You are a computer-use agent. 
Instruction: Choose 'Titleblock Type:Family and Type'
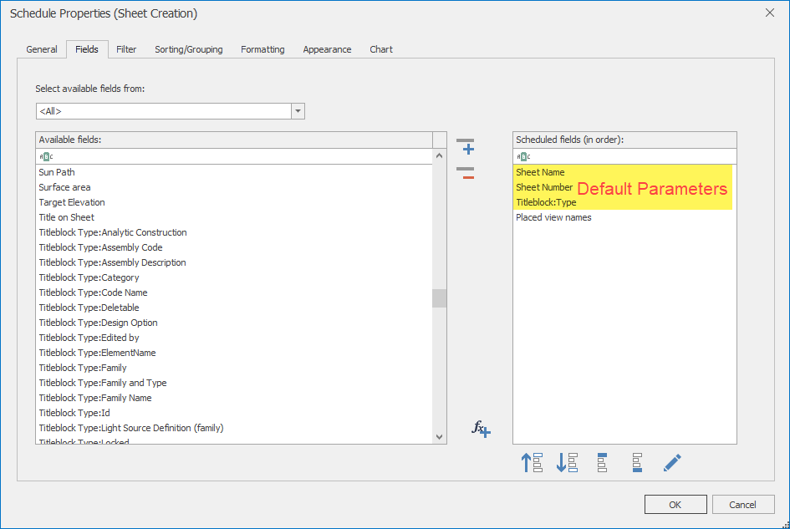tap(234, 383)
